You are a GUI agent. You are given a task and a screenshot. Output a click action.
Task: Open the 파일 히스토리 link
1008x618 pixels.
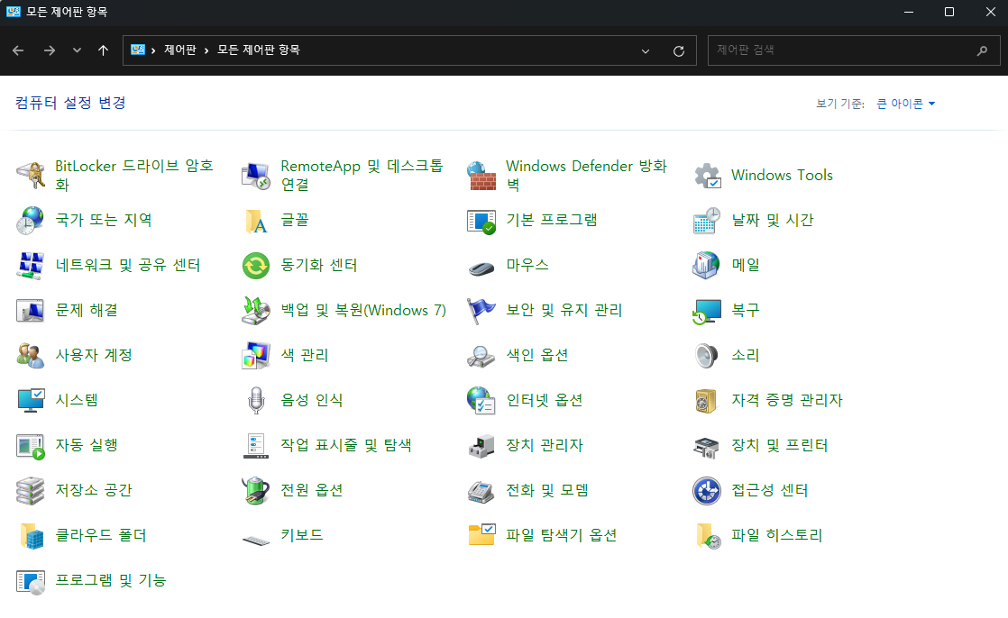tap(777, 535)
